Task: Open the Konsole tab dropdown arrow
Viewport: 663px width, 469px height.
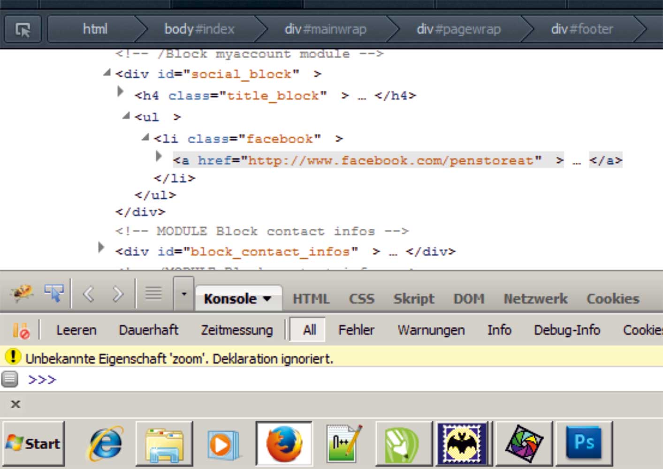Action: tap(267, 299)
